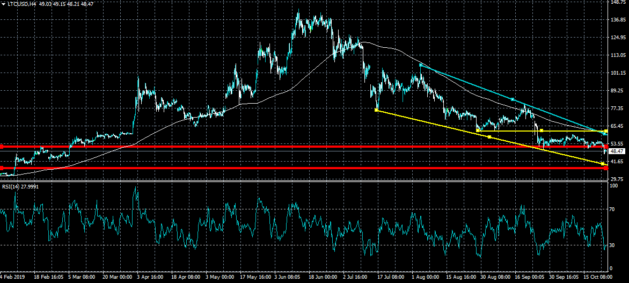Select the lower red line's right end handle
Screen dimensions: 629x283
coord(606,168)
